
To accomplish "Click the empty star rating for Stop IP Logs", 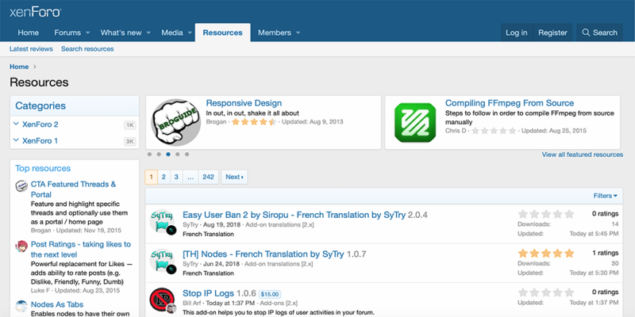I will click(546, 292).
